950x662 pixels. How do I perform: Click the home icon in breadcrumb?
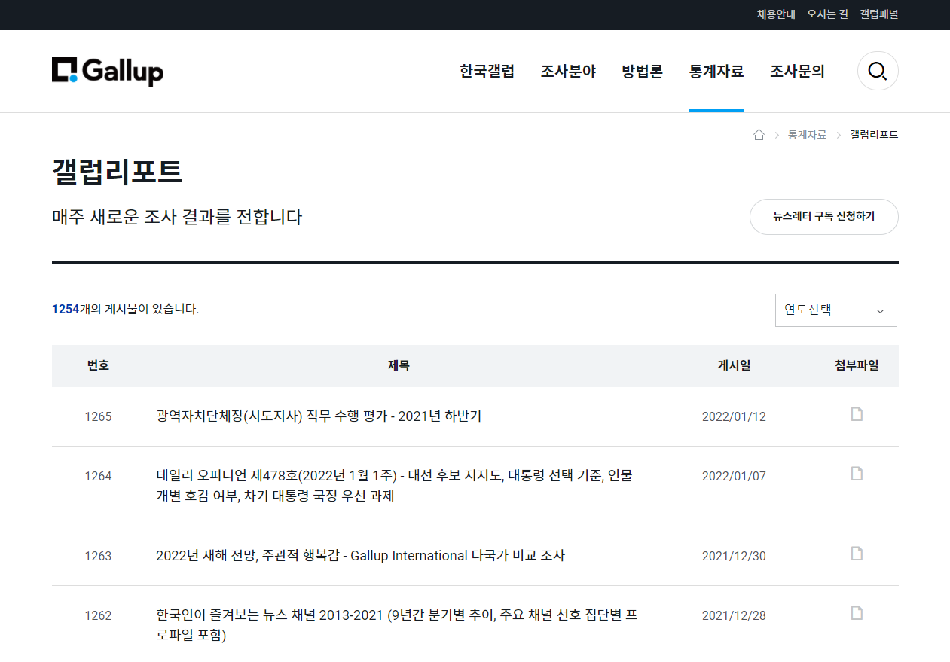[x=759, y=135]
